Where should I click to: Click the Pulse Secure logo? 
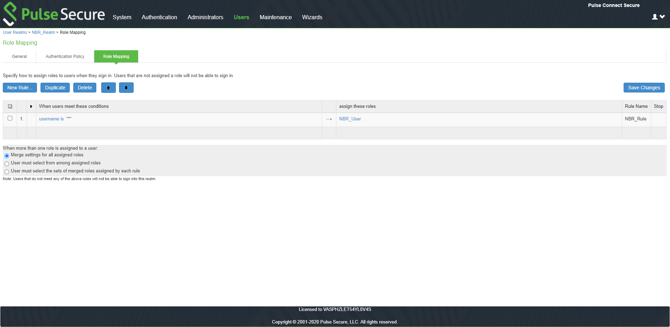click(54, 14)
